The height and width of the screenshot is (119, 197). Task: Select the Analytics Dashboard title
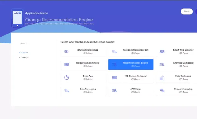(183, 63)
